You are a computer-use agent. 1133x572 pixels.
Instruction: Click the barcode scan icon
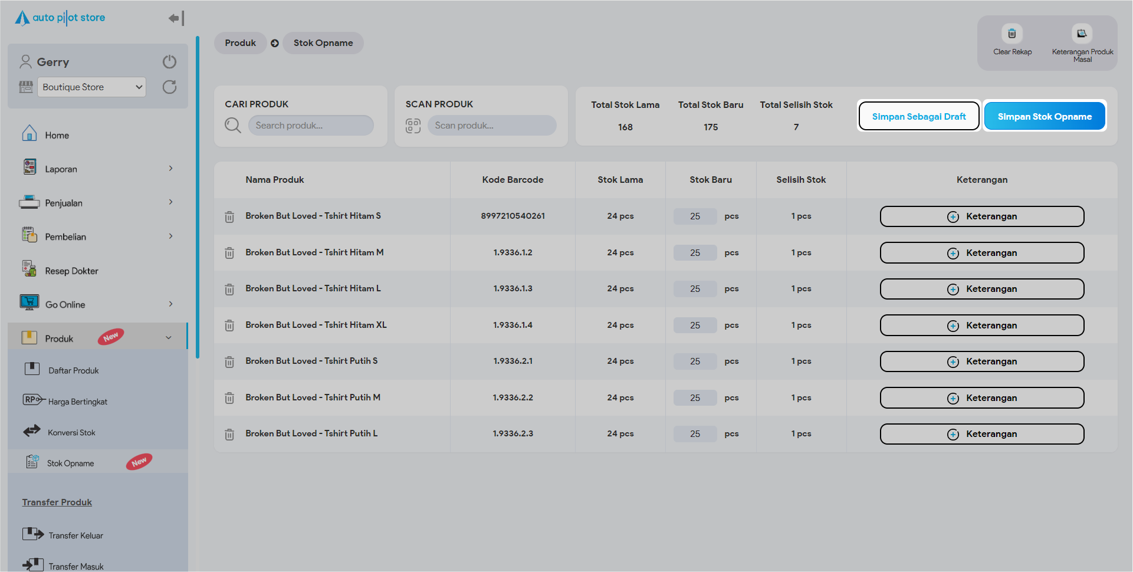point(413,126)
